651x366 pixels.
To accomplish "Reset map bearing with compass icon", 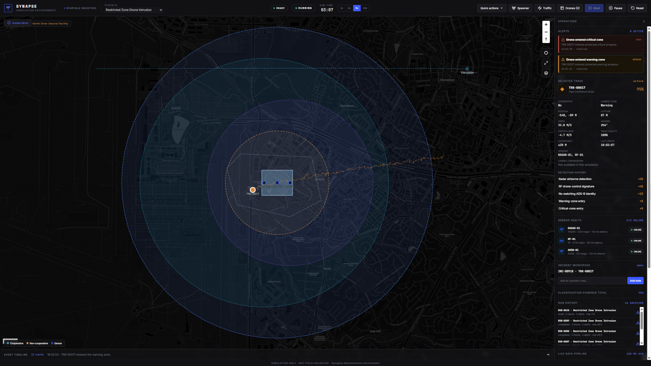I will 546,39.
